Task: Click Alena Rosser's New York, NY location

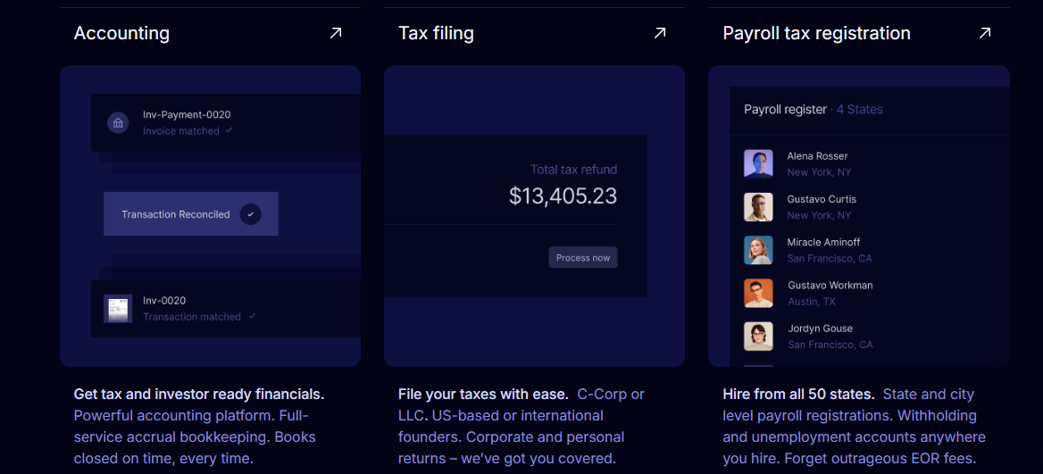Action: tap(819, 172)
